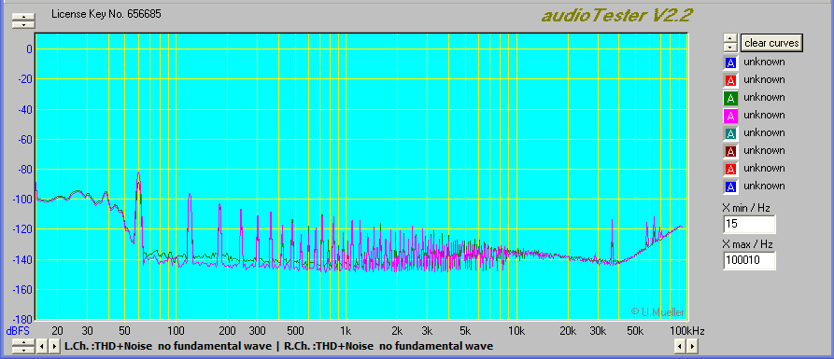Click the audioTester V2.2 title text
The image size is (834, 359).
click(616, 15)
